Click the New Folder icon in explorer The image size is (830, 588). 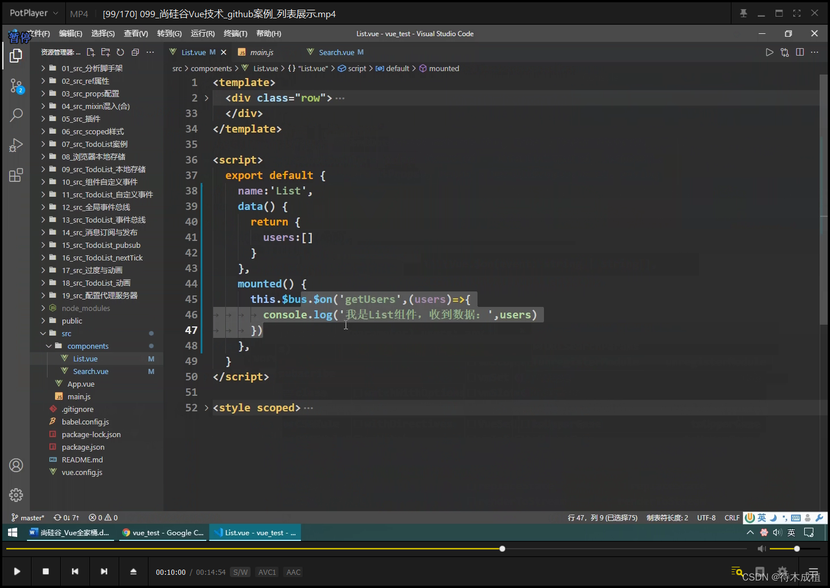(105, 52)
